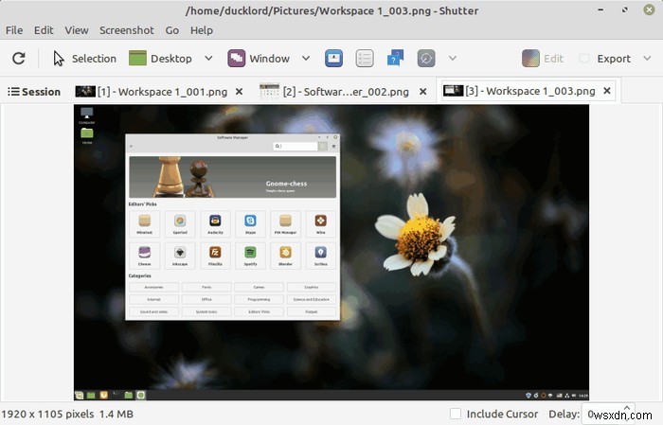Click the Delay value field
The width and height of the screenshot is (663, 425).
click(x=609, y=414)
